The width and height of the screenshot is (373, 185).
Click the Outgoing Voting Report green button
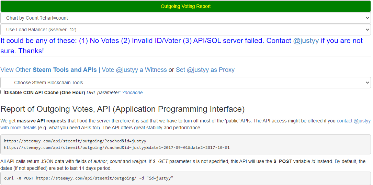[185, 6]
